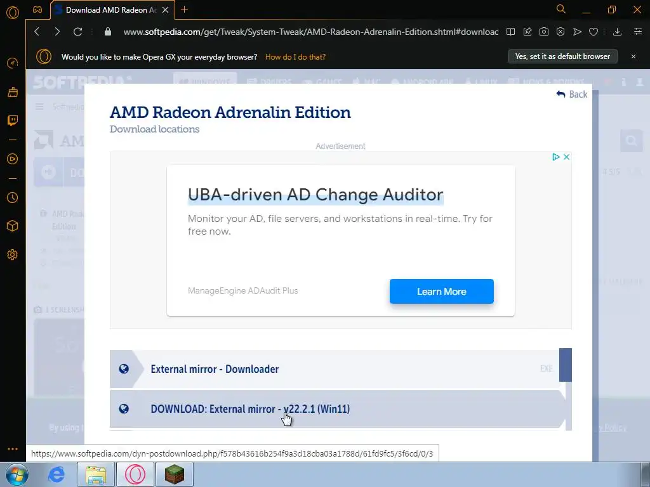Click the download list scrollbar thumb
Screen dimensions: 650x487
[566, 365]
